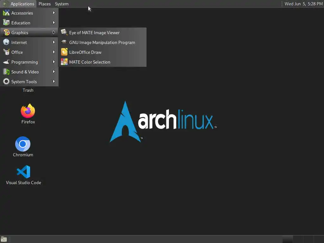The image size is (324, 243).
Task: Click the Education label
Action: coord(21,23)
